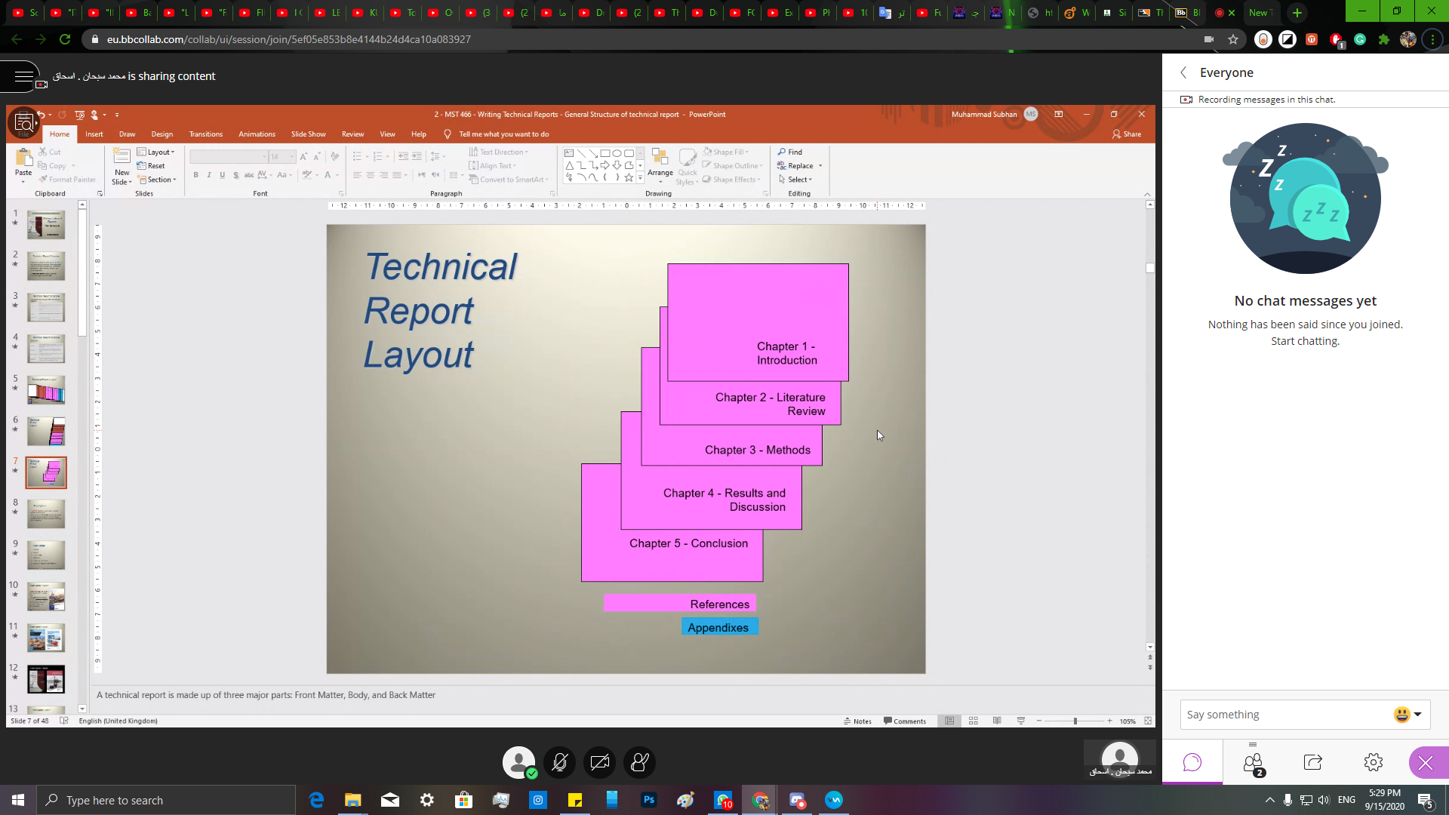Close the Collaborate panel with purple X
The height and width of the screenshot is (815, 1449).
click(1426, 763)
